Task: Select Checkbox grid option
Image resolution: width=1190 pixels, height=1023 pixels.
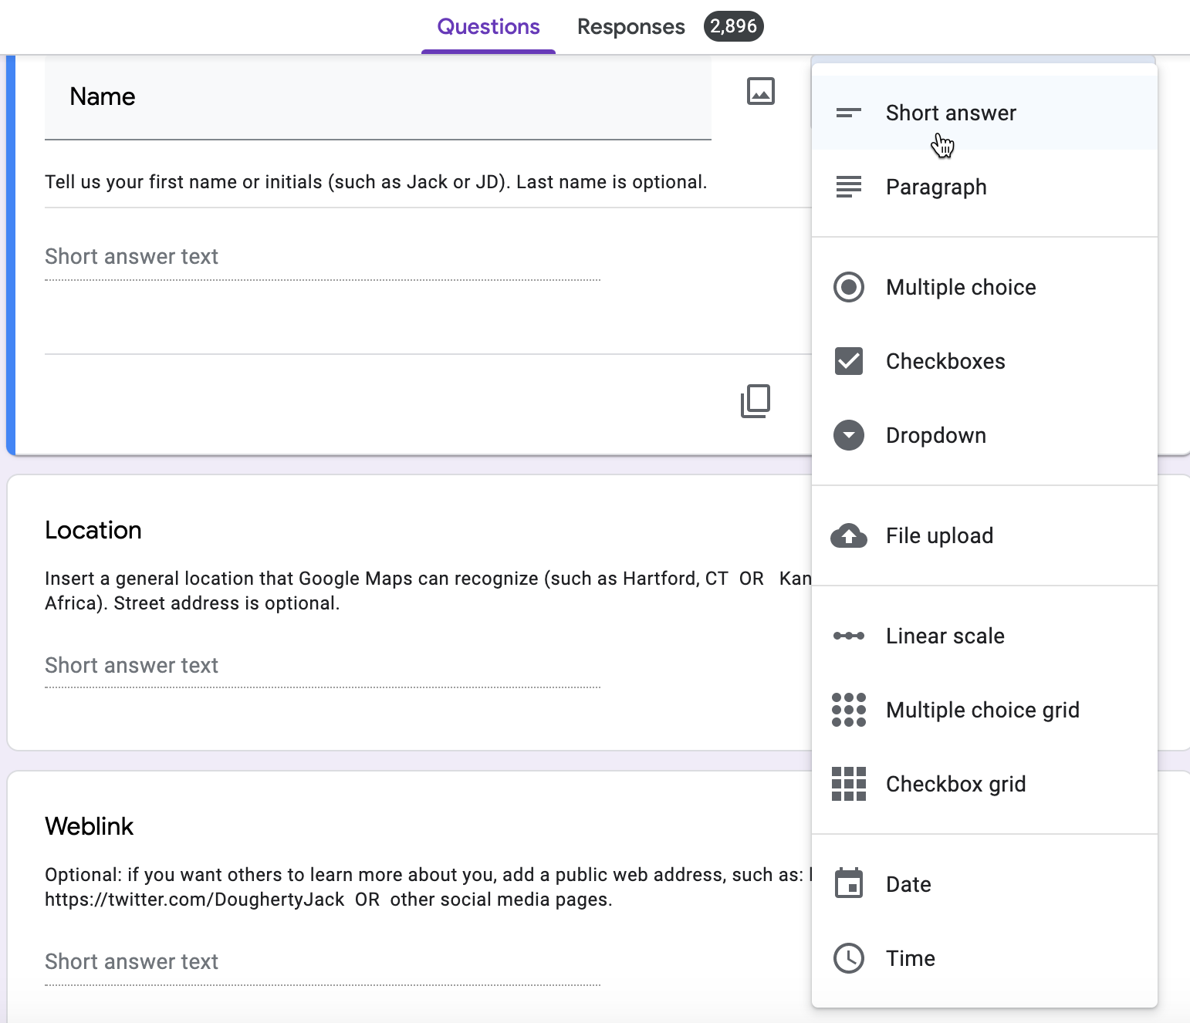Action: (x=985, y=784)
